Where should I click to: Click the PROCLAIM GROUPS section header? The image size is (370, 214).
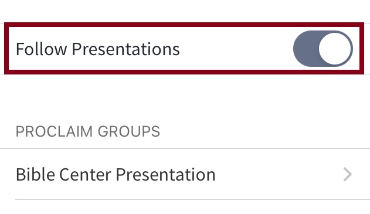(88, 131)
